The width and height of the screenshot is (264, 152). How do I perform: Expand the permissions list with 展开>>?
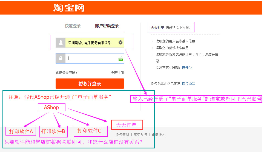coord(187,67)
